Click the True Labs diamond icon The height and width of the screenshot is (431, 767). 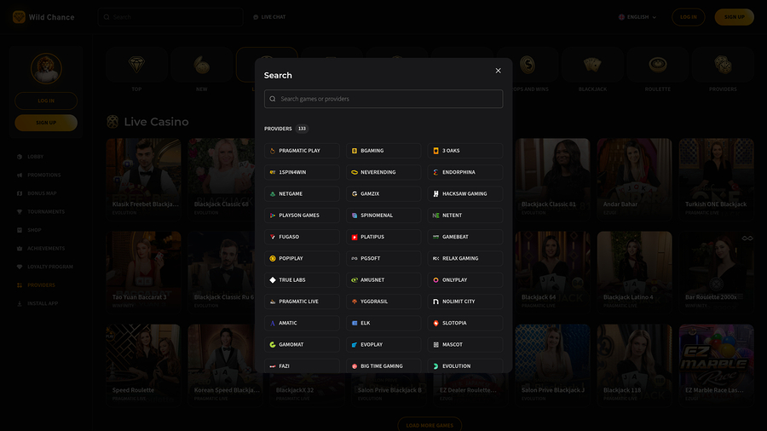click(x=273, y=280)
